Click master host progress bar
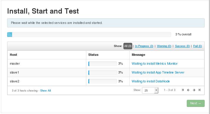 point(102,64)
